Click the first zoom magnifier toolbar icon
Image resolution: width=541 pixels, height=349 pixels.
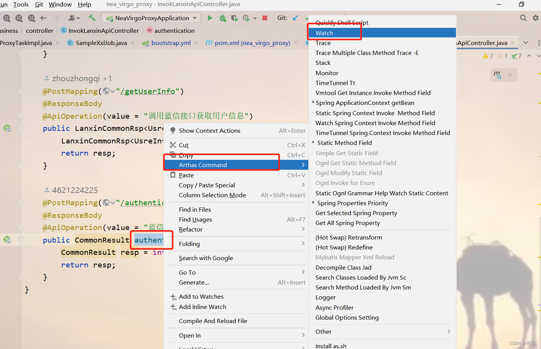pyautogui.click(x=6, y=18)
